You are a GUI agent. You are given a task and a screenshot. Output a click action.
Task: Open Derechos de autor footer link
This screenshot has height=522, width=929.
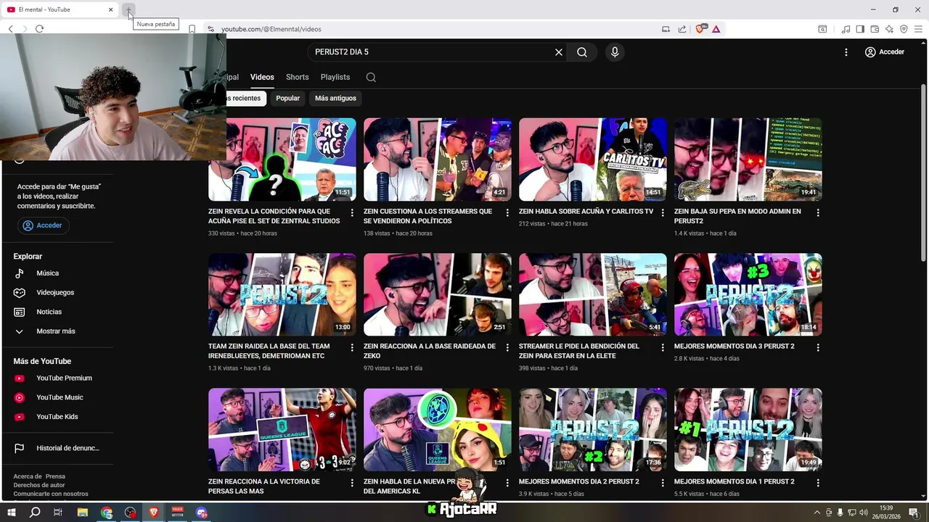pos(39,485)
